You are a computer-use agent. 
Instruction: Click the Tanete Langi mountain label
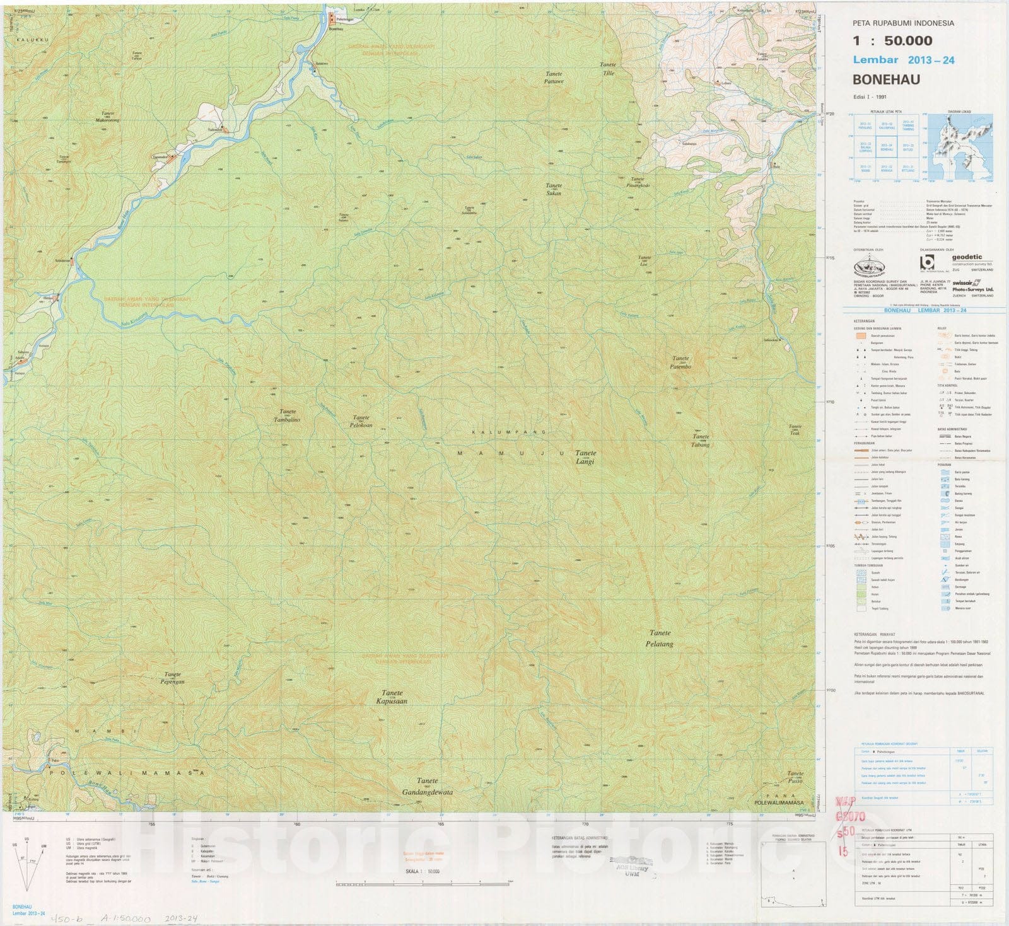pyautogui.click(x=585, y=457)
